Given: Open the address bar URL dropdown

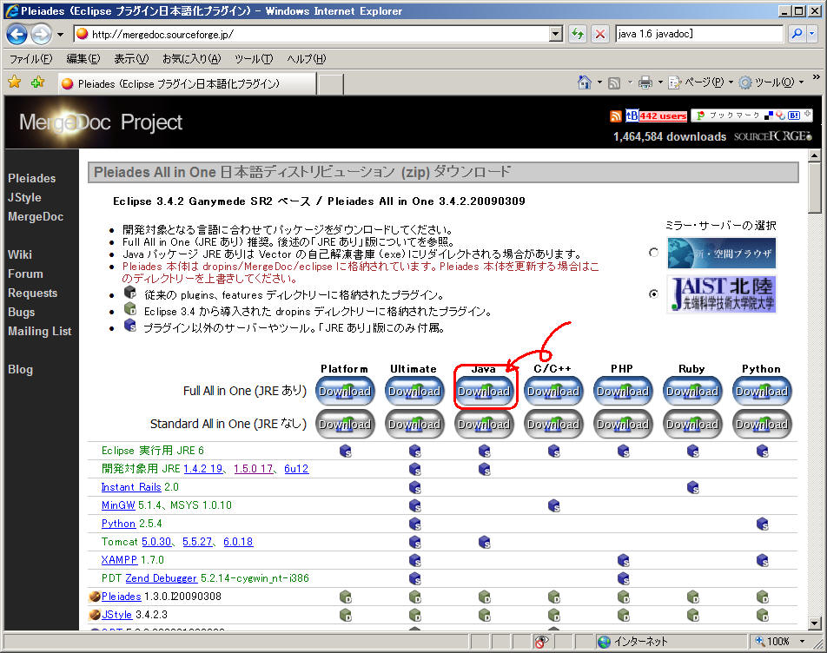Looking at the screenshot, I should click(x=556, y=34).
